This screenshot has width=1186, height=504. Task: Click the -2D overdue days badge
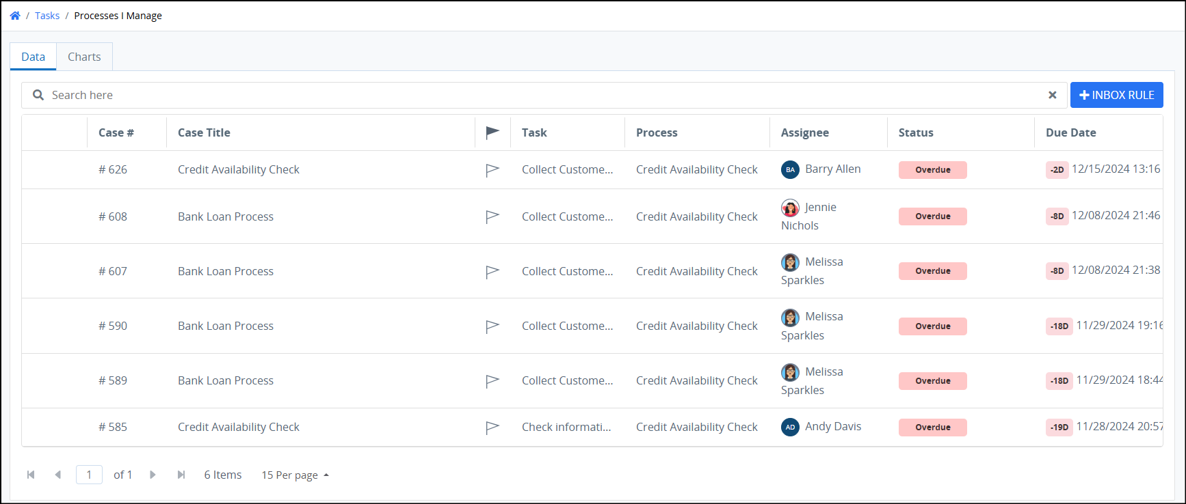point(1057,170)
